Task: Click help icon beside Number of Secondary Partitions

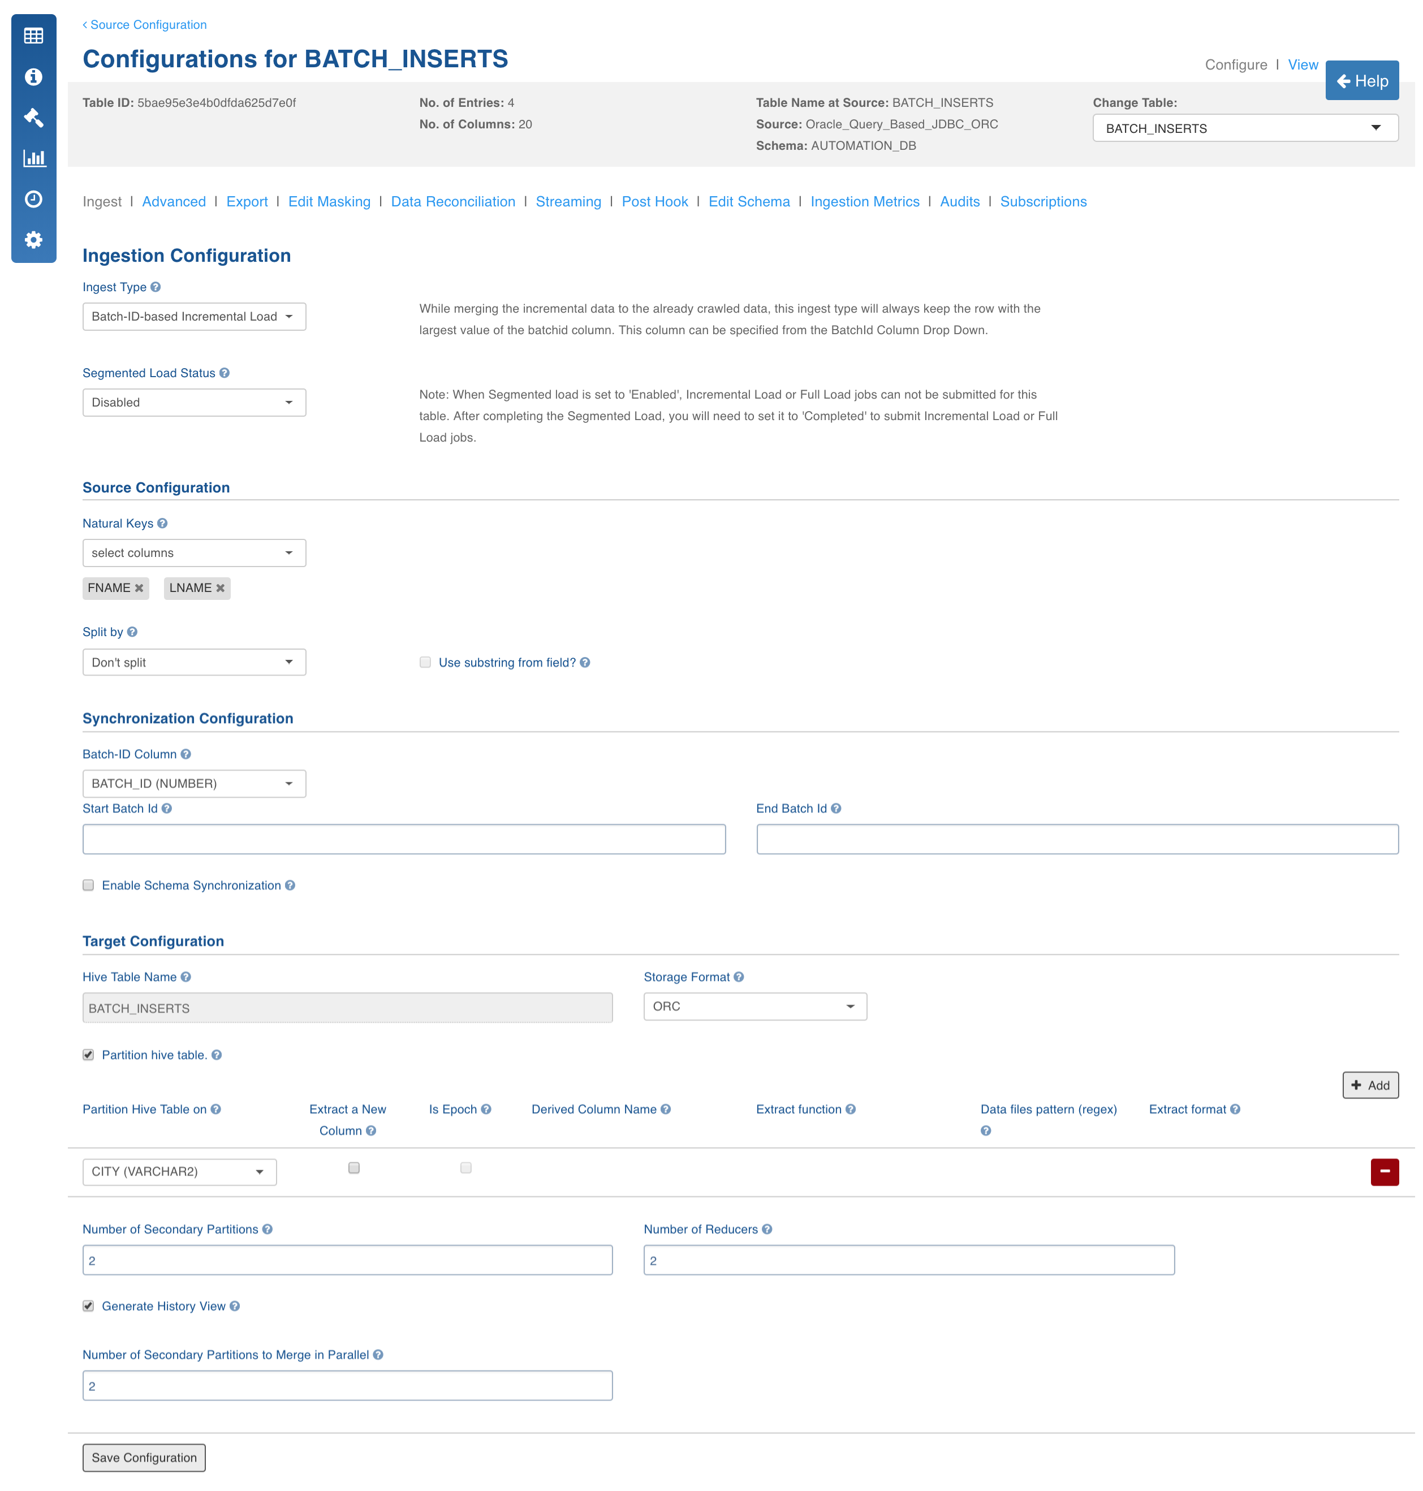Action: tap(268, 1229)
